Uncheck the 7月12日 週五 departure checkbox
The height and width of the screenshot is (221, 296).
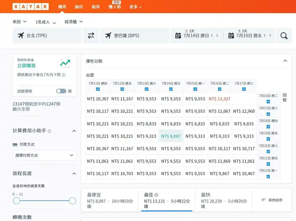point(122,89)
